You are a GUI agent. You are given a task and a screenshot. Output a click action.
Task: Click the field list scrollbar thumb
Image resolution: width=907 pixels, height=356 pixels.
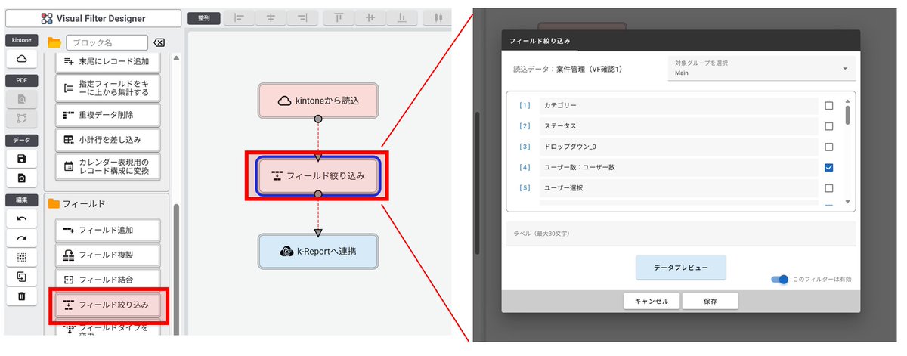pyautogui.click(x=847, y=114)
